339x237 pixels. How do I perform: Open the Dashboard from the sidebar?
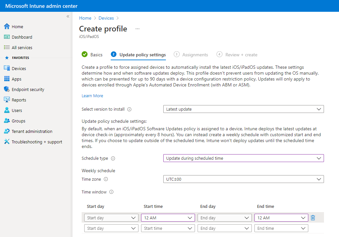22,37
